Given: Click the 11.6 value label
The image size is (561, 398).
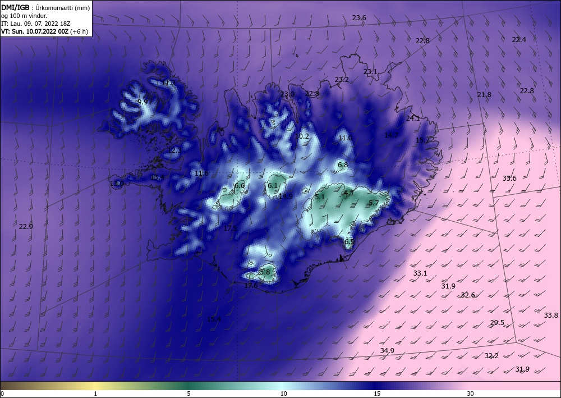Looking at the screenshot, I should pyautogui.click(x=201, y=173).
